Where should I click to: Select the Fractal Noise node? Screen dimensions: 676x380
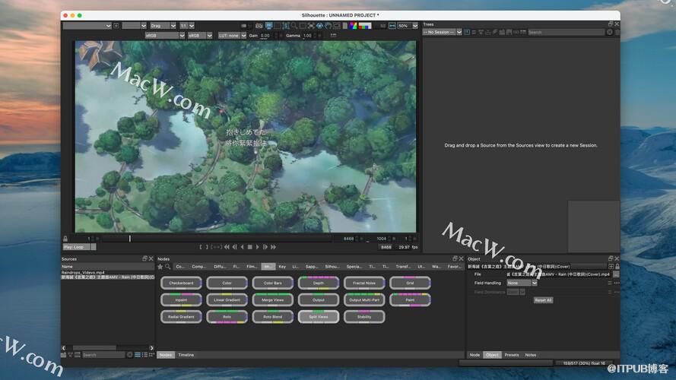364,283
